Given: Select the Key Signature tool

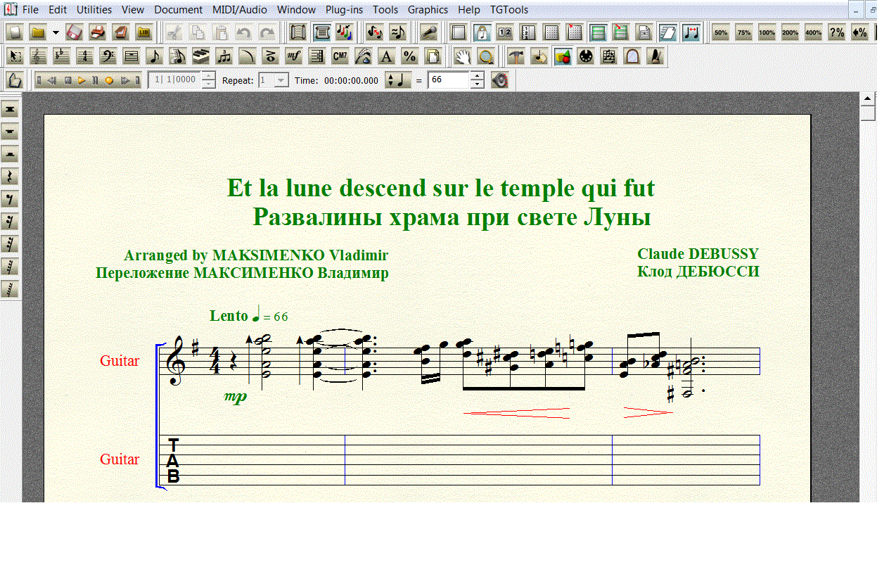Looking at the screenshot, I should point(61,57).
